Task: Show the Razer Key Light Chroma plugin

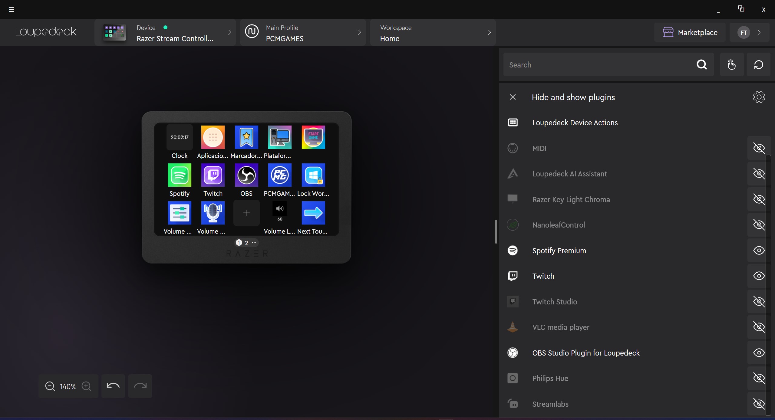Action: click(759, 199)
